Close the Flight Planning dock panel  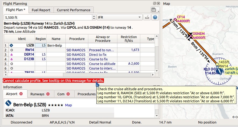[158, 3]
